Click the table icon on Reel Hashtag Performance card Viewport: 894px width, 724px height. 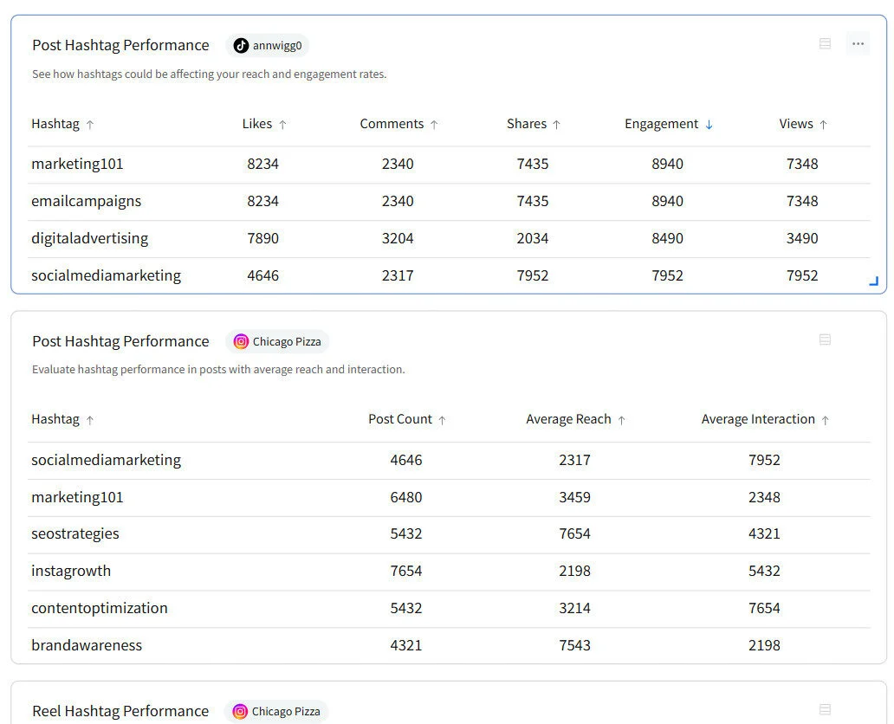click(825, 708)
